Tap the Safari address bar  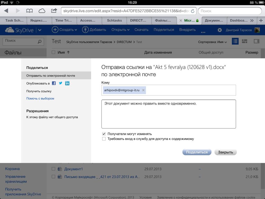[129, 11]
